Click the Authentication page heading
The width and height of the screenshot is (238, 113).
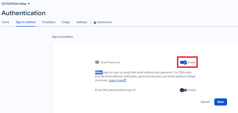[x=23, y=13]
